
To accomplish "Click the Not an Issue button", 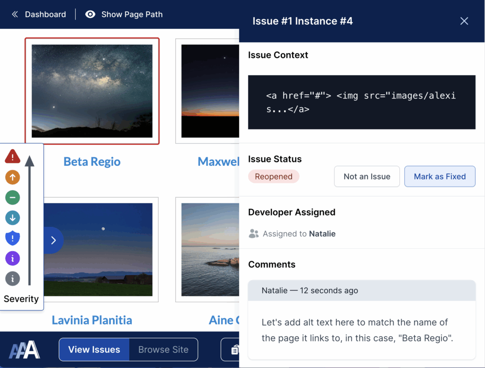I will (367, 177).
